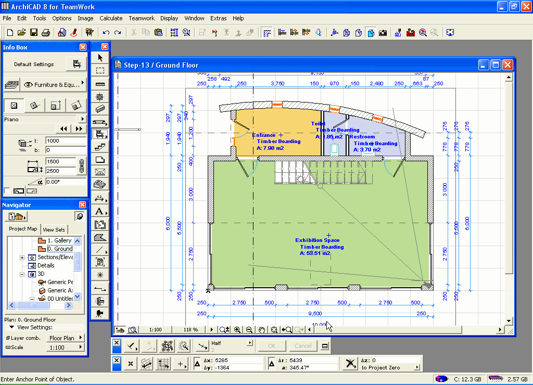Click the object height field showing 1000

(65, 141)
